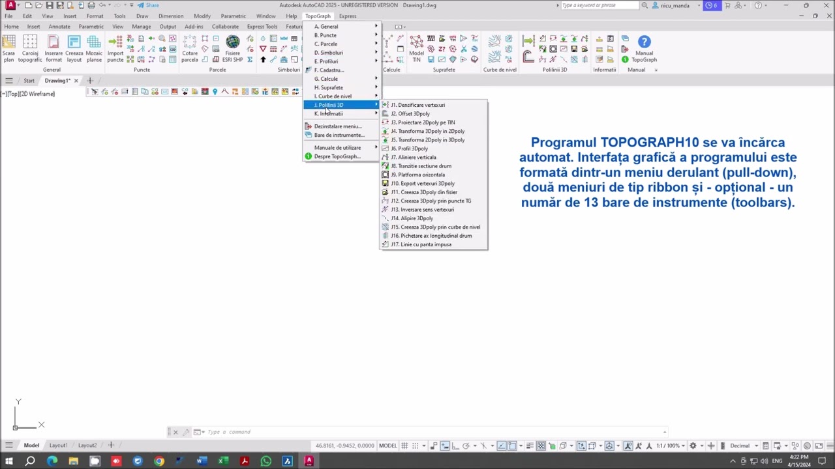
Task: Open Decimal units dropdown in status bar
Action: click(x=743, y=446)
